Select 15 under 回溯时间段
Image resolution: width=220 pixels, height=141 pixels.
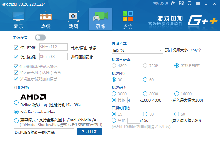click(x=114, y=114)
